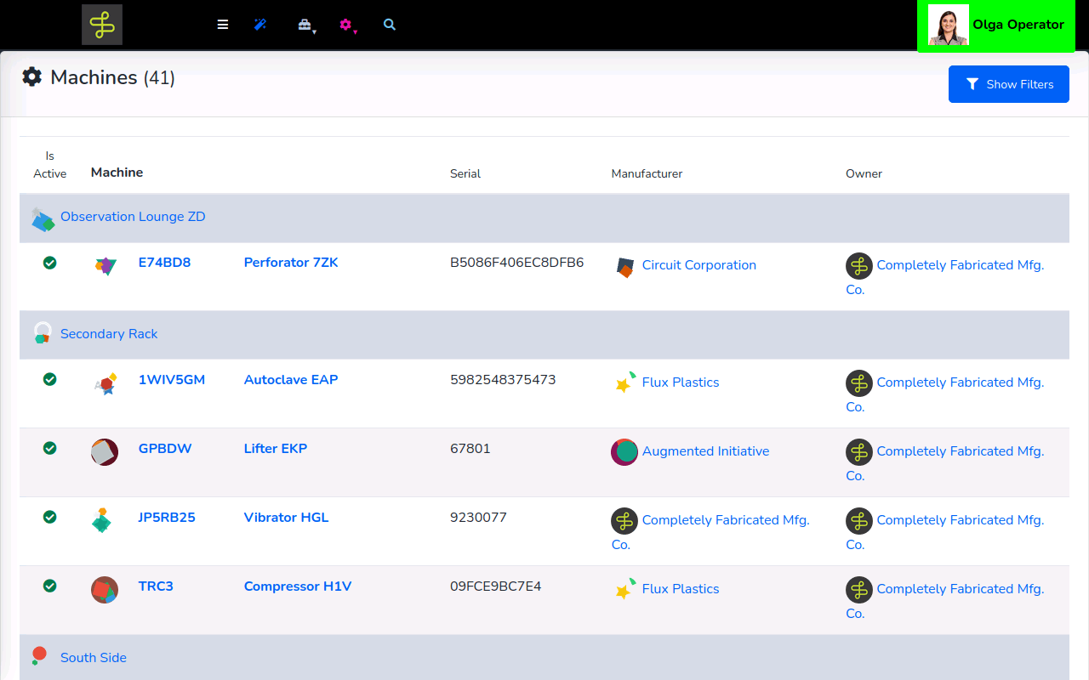Toggle the active checkmark for GPBDW
This screenshot has width=1089, height=680.
50,448
